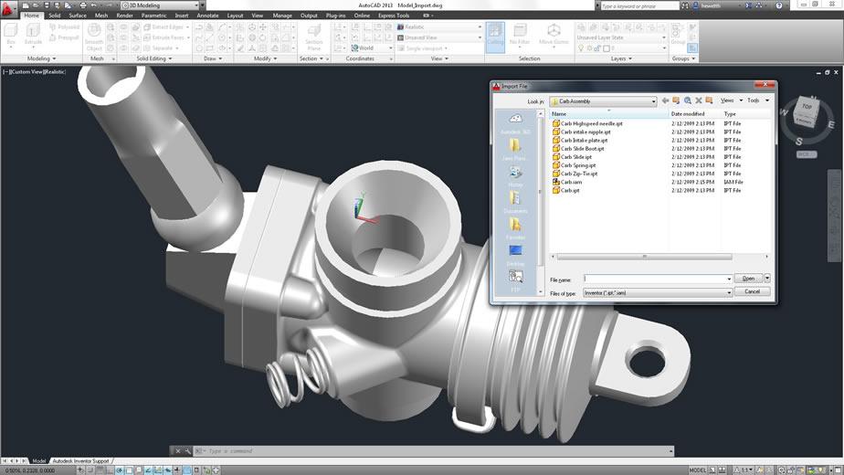Open the FTP locations shortcut

[515, 281]
